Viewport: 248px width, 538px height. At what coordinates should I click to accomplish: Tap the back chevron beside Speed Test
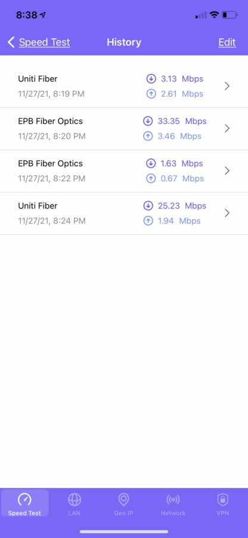click(11, 42)
